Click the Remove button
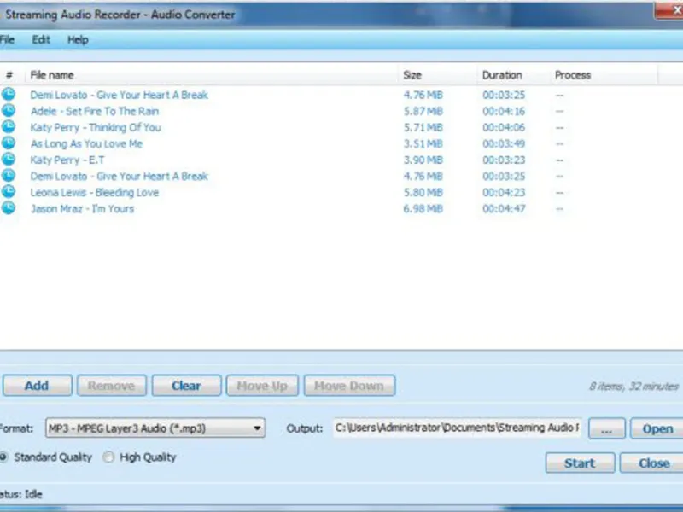This screenshot has width=683, height=512. click(112, 386)
